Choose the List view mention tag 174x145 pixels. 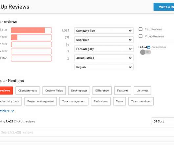click(142, 91)
